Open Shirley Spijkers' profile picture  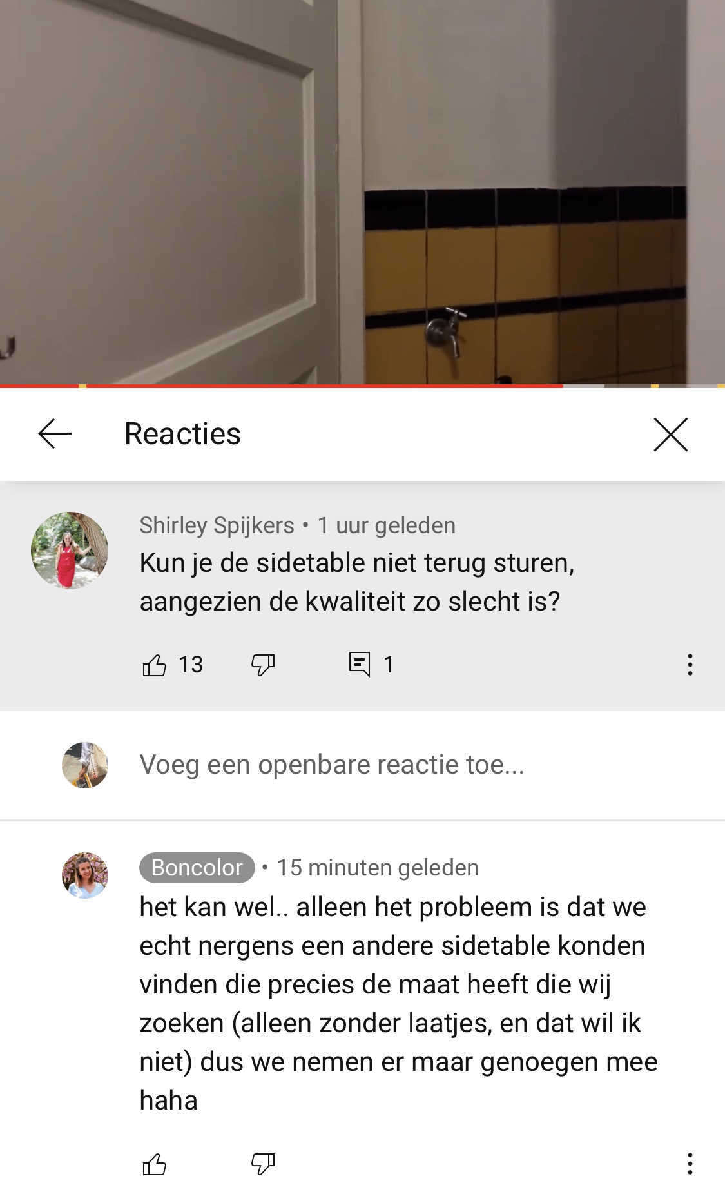click(x=70, y=551)
